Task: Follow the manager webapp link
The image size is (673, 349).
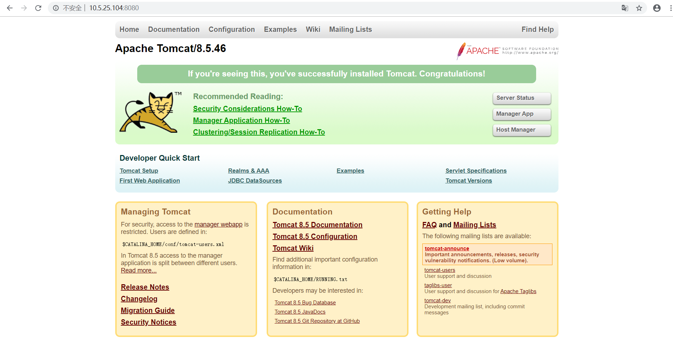Action: (218, 224)
